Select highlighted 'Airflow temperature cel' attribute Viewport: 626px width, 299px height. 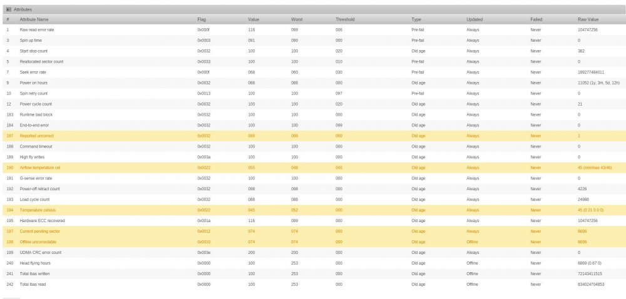pyautogui.click(x=40, y=168)
